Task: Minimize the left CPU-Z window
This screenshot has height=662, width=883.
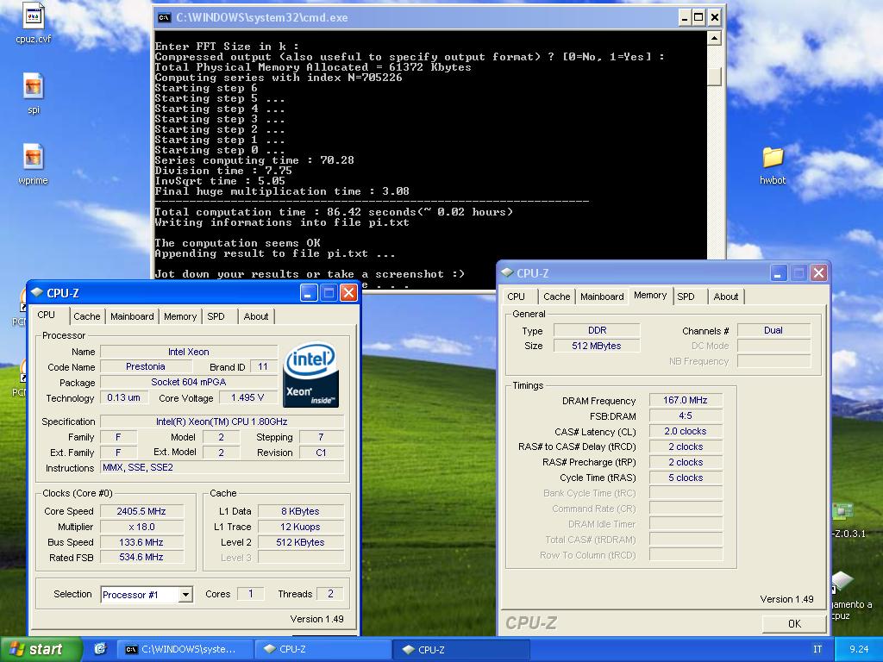Action: 309,293
